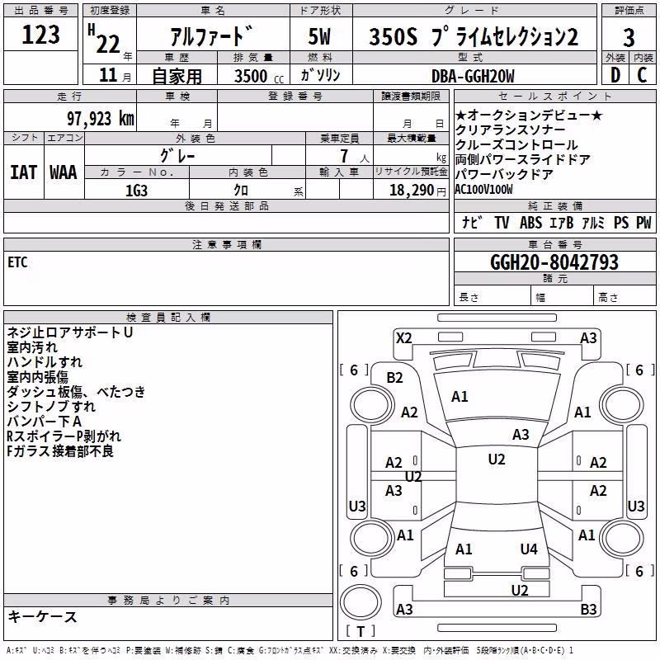The image size is (660, 660).
Task: Select the model code DBA-GGH20W
Action: [x=473, y=76]
